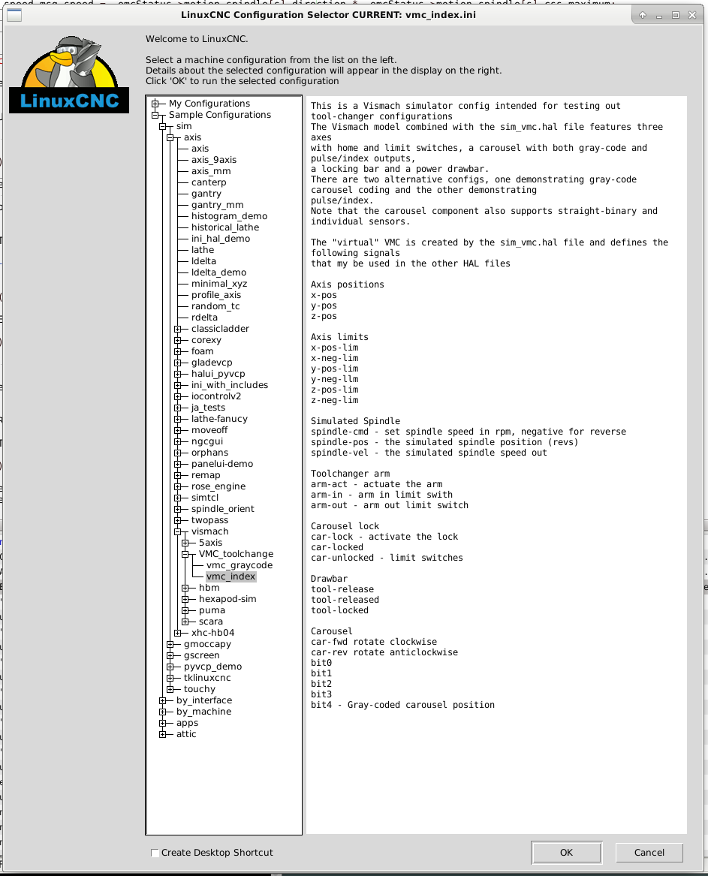Expand the panelui-demo node
The height and width of the screenshot is (876, 708).
click(178, 464)
